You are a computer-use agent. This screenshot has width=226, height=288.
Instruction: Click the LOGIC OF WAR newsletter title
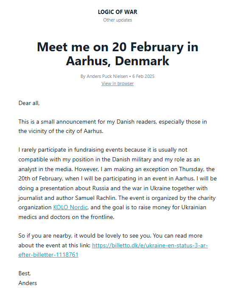click(x=117, y=12)
